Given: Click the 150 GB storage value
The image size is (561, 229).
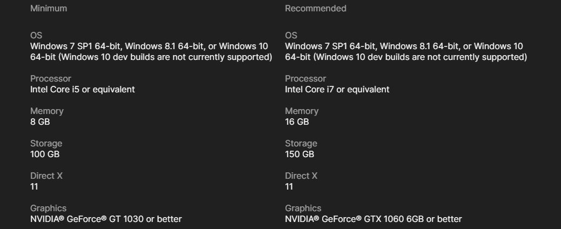Looking at the screenshot, I should (299, 154).
